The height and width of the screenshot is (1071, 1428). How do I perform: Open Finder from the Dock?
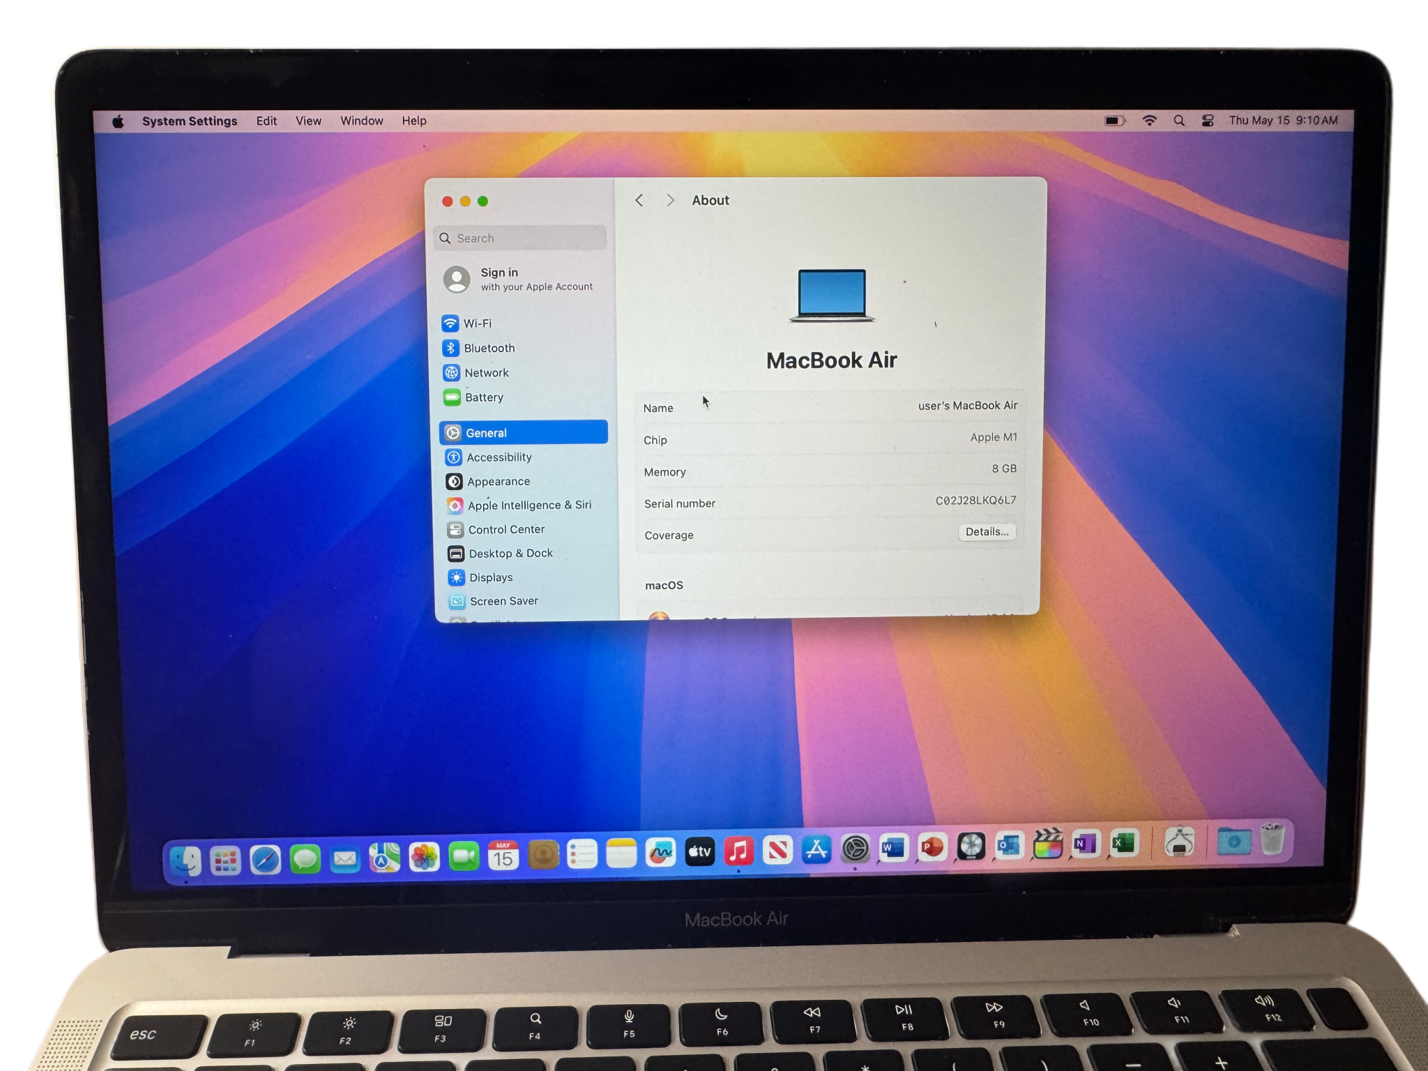(x=185, y=861)
